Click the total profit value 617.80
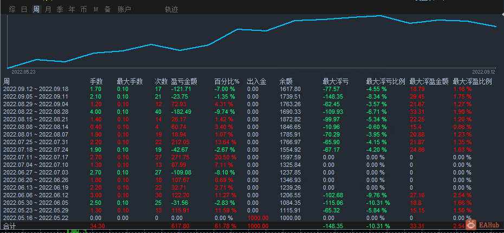The width and height of the screenshot is (504, 233). click(x=180, y=226)
